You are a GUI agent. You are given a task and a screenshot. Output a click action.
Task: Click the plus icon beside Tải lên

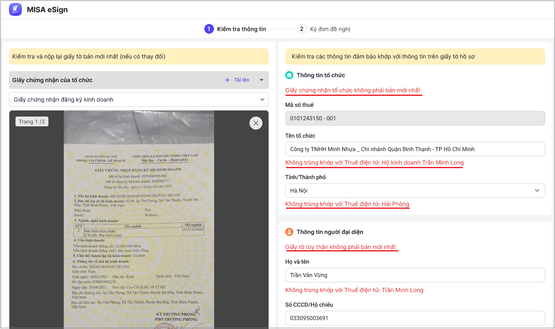click(x=227, y=80)
